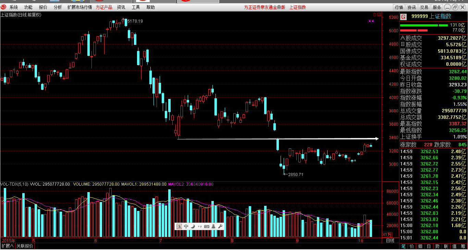Toggle IME 中 Chinese/English mode
Viewport: 468px width, 250px height.
click(186, 226)
